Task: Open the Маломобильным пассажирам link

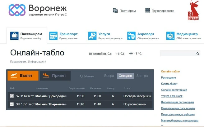Action: [x=179, y=120]
